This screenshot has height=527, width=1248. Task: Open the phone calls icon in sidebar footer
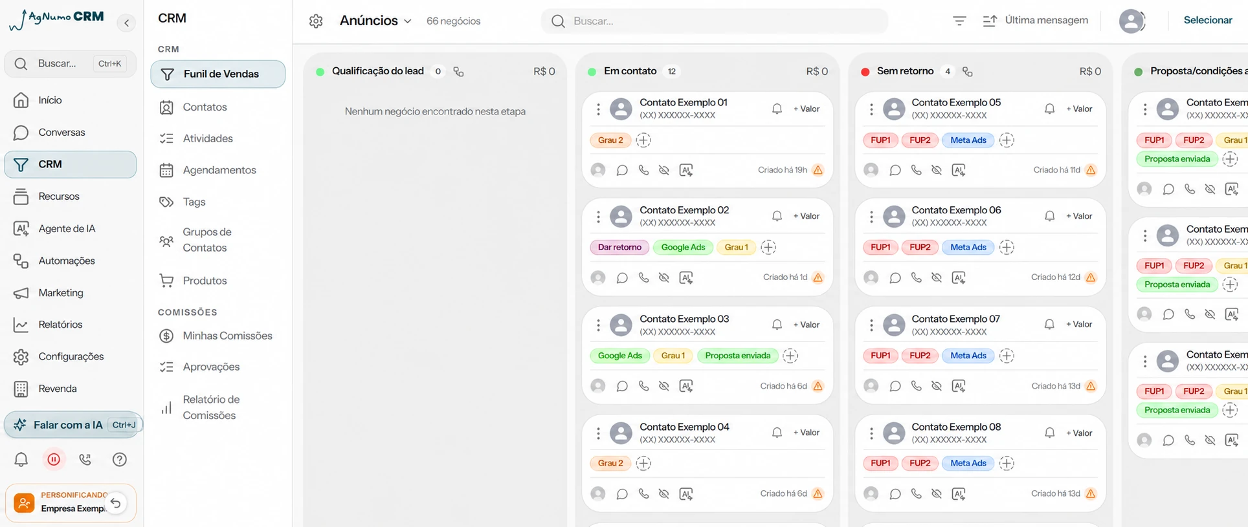85,459
